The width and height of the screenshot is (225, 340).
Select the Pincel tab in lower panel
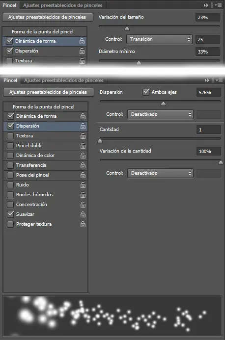10,80
